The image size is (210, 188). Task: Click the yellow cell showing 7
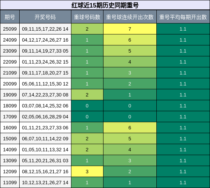[x=130, y=29]
